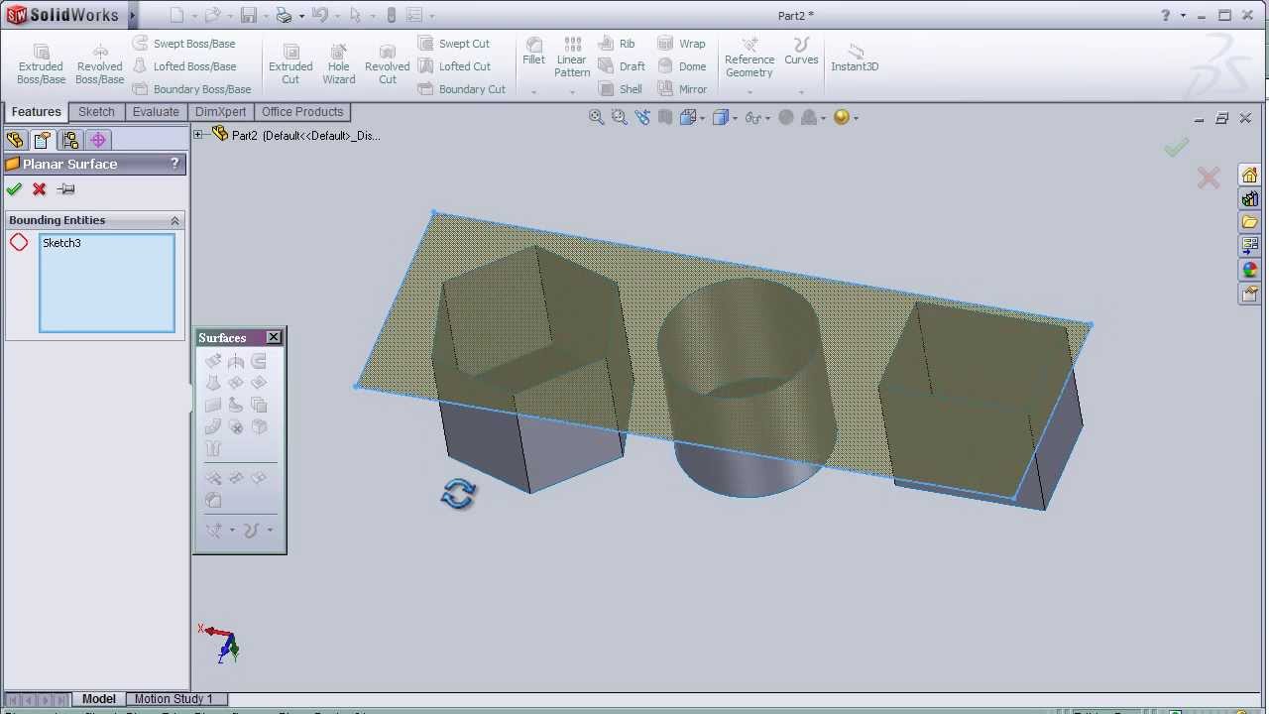Screen dimensions: 1269x714
Task: Expand Curves dropdown arrow
Action: [x=801, y=92]
